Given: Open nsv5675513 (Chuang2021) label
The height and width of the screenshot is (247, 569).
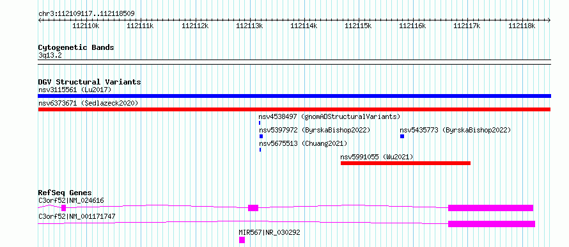Looking at the screenshot, I should (303, 143).
